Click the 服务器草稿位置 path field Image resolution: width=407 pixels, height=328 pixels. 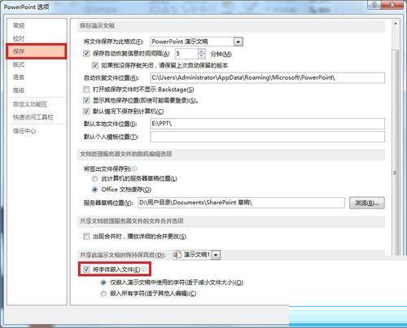(x=241, y=203)
